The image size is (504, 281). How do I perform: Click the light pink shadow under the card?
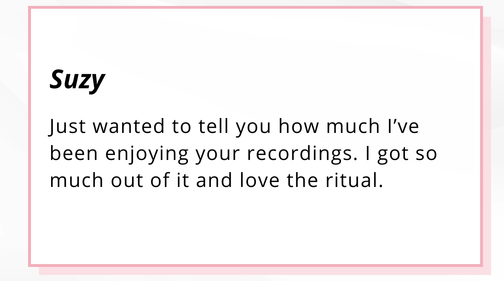coord(265,271)
